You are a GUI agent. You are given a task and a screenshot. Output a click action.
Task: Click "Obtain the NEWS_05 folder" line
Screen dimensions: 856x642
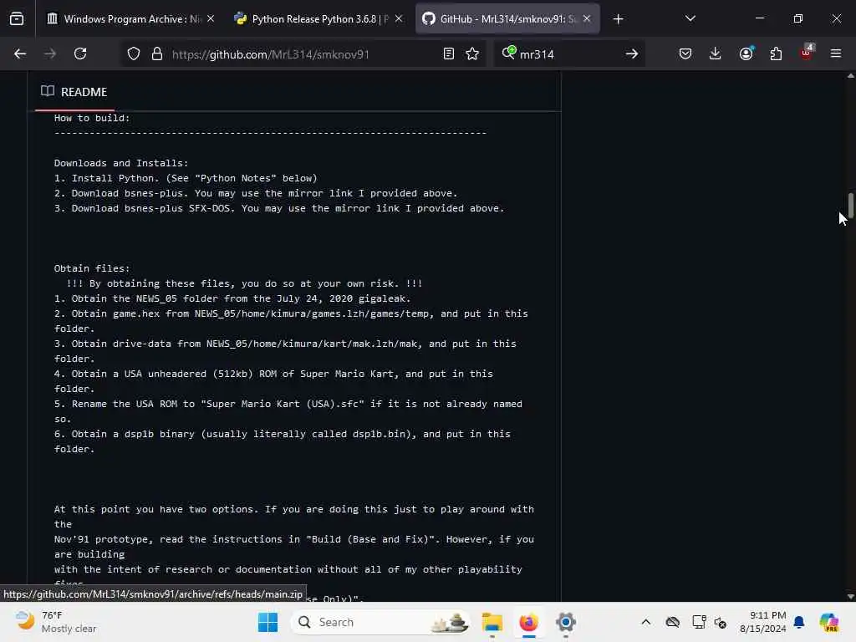click(232, 298)
